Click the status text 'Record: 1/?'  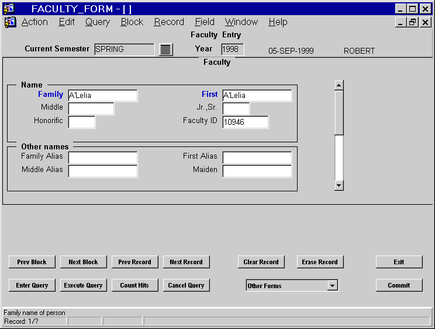click(x=21, y=321)
